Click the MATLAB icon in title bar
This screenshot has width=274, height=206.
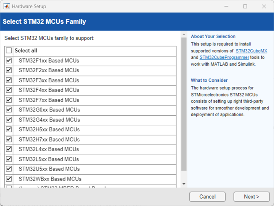(7, 6)
